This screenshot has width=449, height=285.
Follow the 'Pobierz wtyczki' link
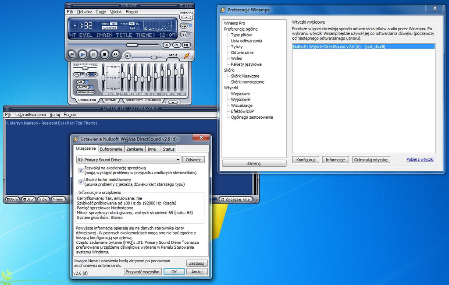point(420,159)
